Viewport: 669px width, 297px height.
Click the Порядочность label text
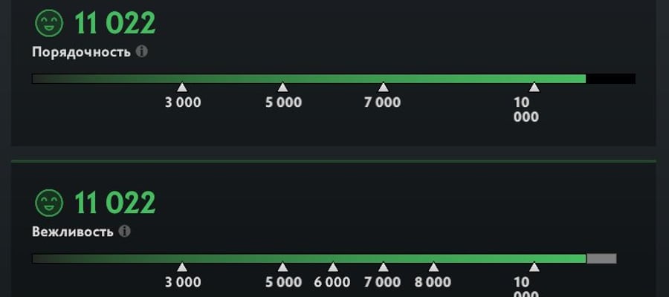click(x=81, y=53)
